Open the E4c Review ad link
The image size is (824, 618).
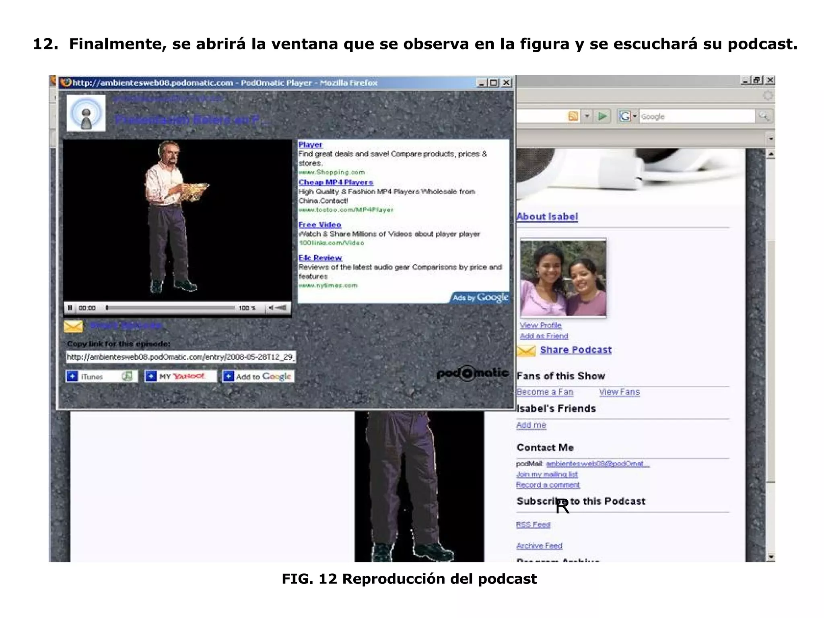(x=320, y=257)
